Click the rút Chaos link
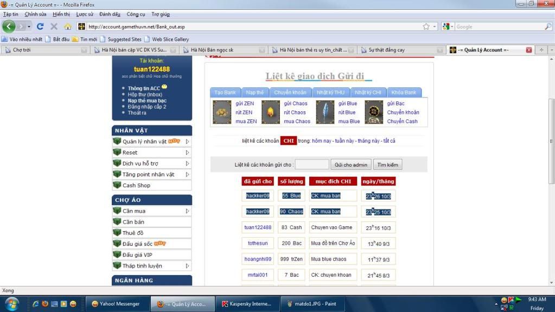Screen dimensions: 555x312 pos(295,112)
